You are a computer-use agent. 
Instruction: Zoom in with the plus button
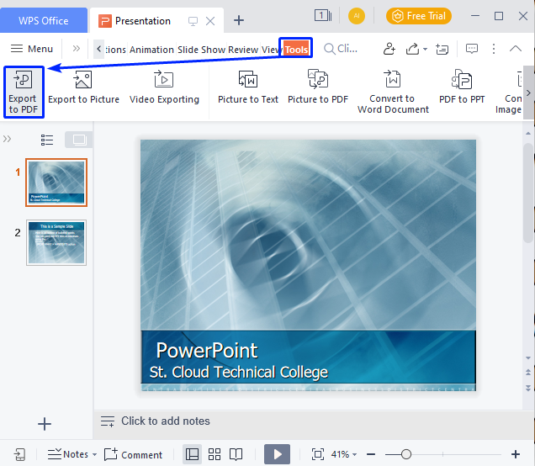coord(516,454)
